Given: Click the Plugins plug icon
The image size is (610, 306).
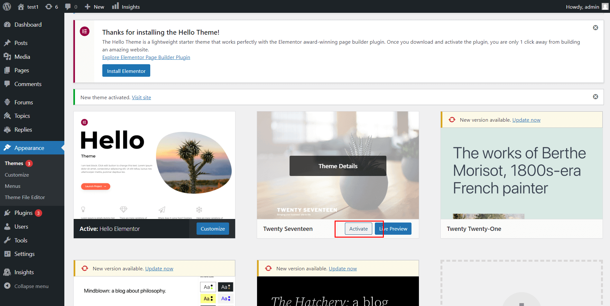Looking at the screenshot, I should click(x=8, y=213).
